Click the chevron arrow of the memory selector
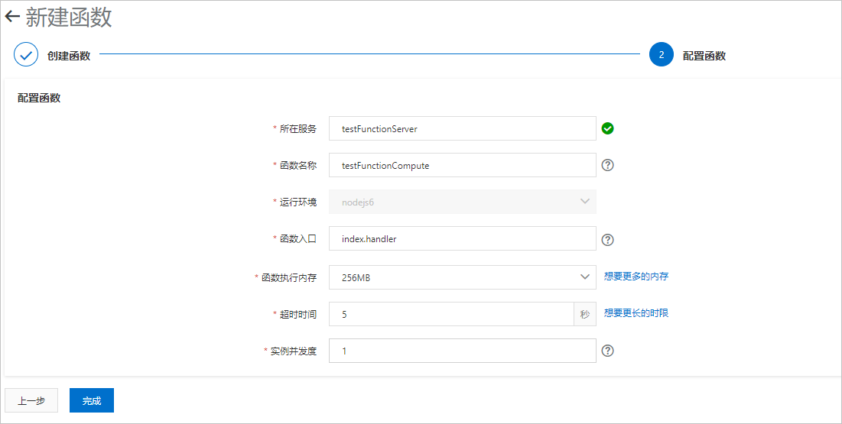 [585, 277]
